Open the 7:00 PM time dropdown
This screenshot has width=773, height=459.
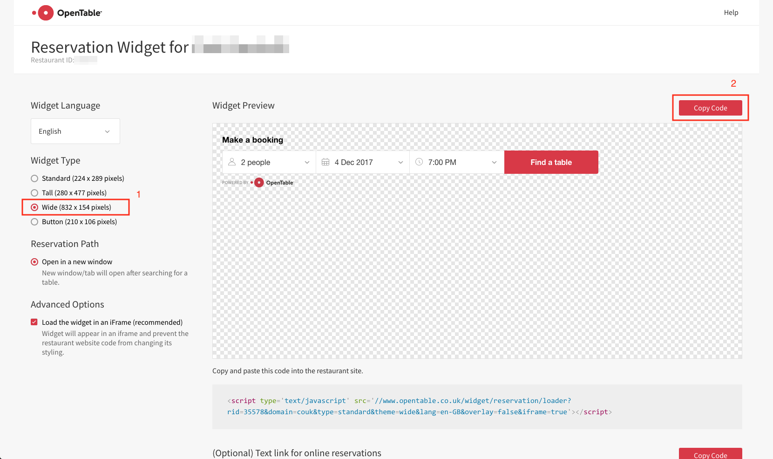coord(456,162)
